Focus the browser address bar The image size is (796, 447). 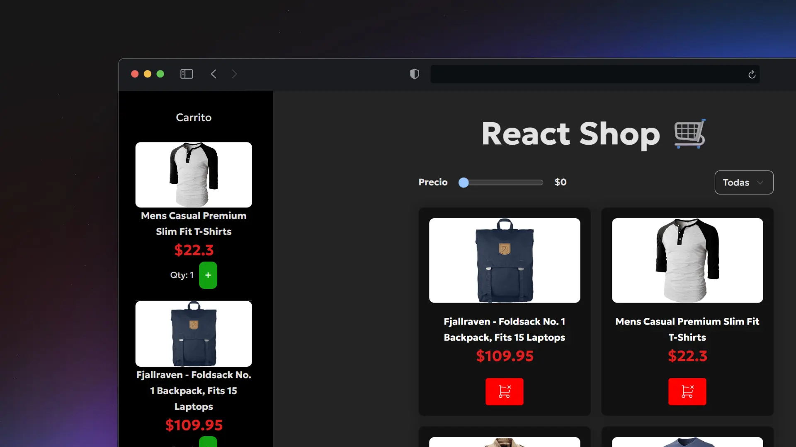[x=595, y=74]
